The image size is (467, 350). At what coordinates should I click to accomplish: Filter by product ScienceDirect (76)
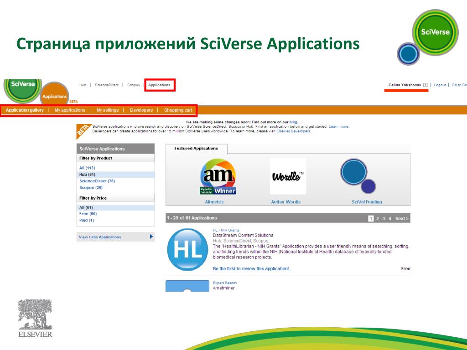click(97, 181)
